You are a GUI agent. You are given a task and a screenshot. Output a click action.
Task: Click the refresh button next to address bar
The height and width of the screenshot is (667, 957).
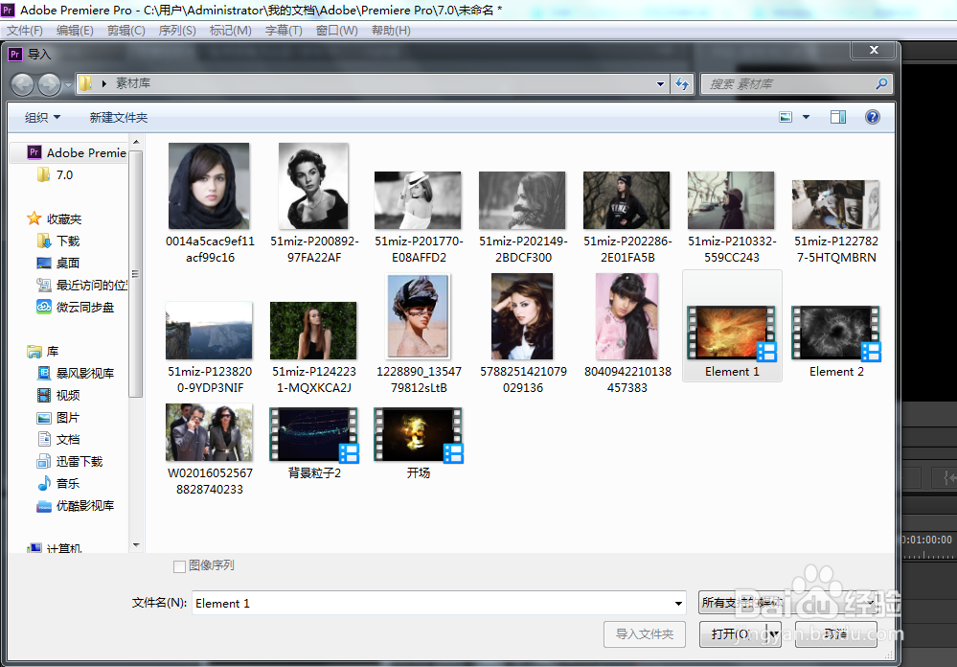click(x=682, y=83)
